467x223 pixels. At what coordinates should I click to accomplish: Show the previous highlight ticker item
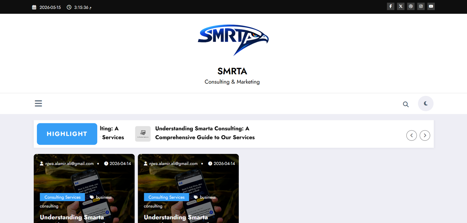412,135
